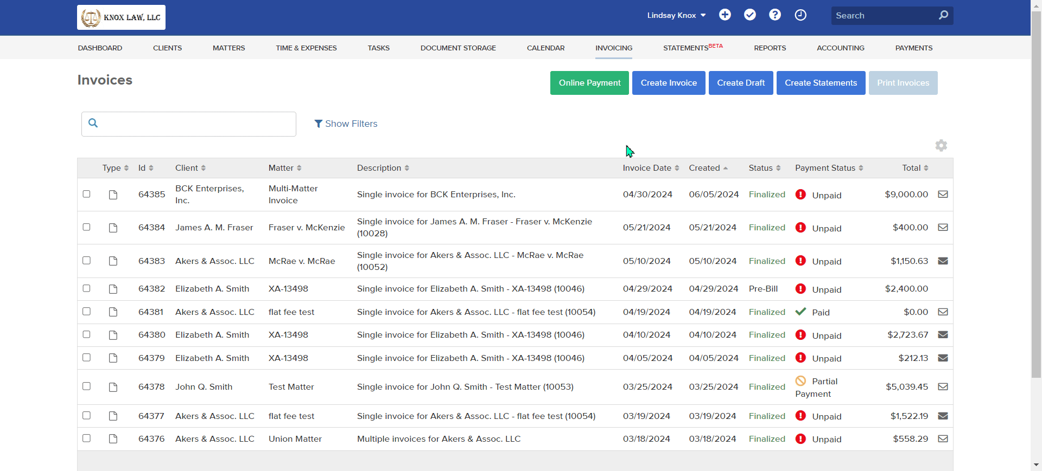Open the Lindsay Knox user dropdown
The image size is (1042, 471).
[676, 15]
